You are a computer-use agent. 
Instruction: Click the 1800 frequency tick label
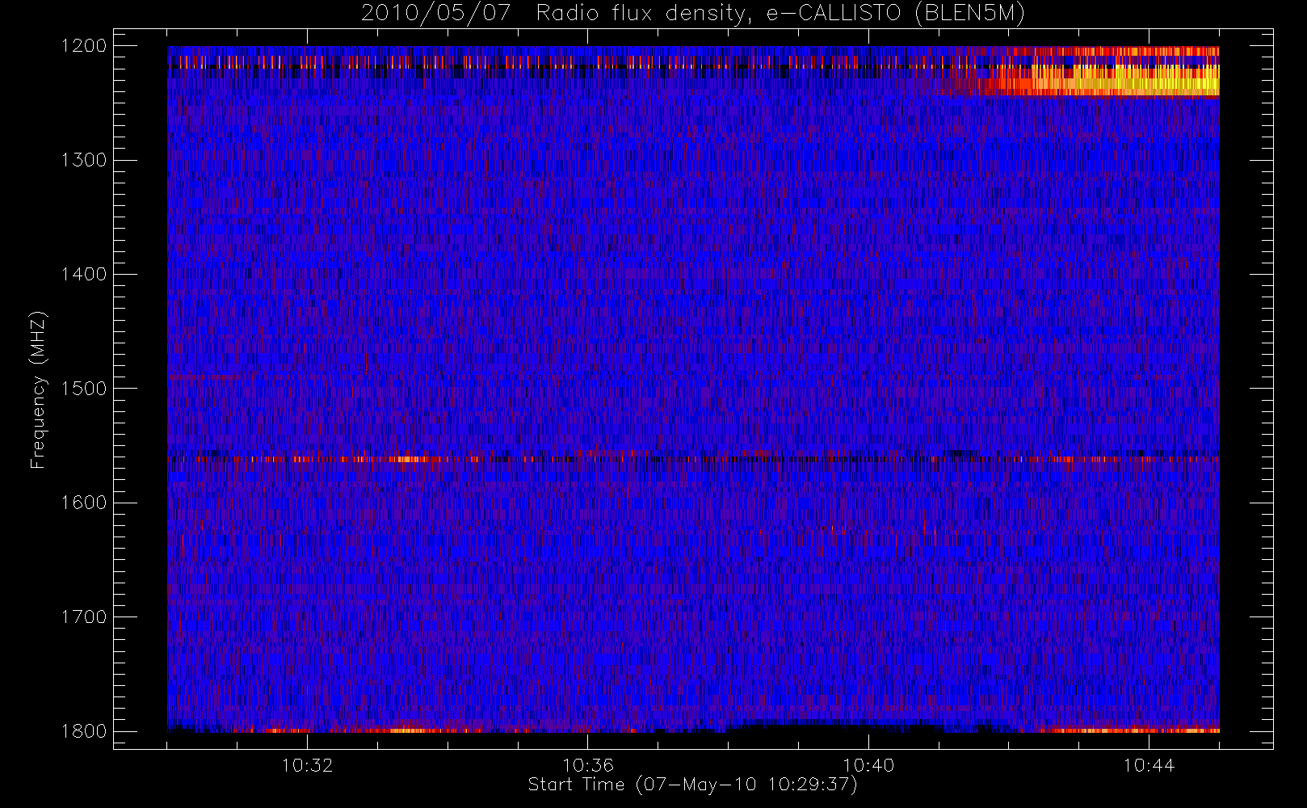[x=84, y=730]
